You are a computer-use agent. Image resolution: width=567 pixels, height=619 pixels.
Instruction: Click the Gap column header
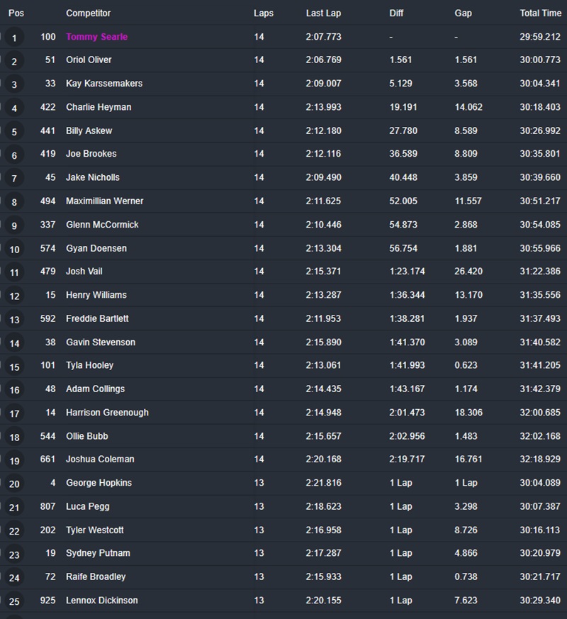(463, 13)
